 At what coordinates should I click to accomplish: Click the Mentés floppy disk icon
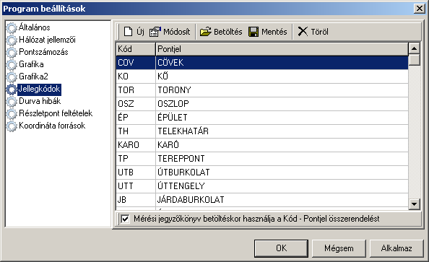[253, 32]
